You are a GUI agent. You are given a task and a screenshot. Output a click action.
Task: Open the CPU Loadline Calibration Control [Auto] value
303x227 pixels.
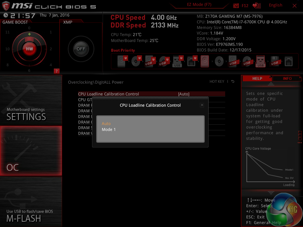click(x=183, y=94)
